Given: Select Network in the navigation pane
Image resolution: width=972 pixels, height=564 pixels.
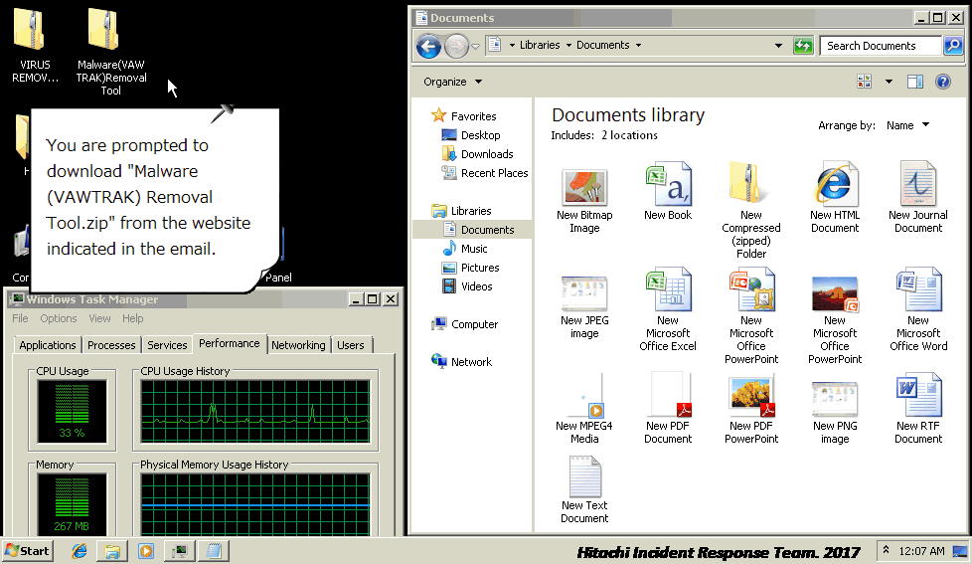Looking at the screenshot, I should click(x=461, y=362).
